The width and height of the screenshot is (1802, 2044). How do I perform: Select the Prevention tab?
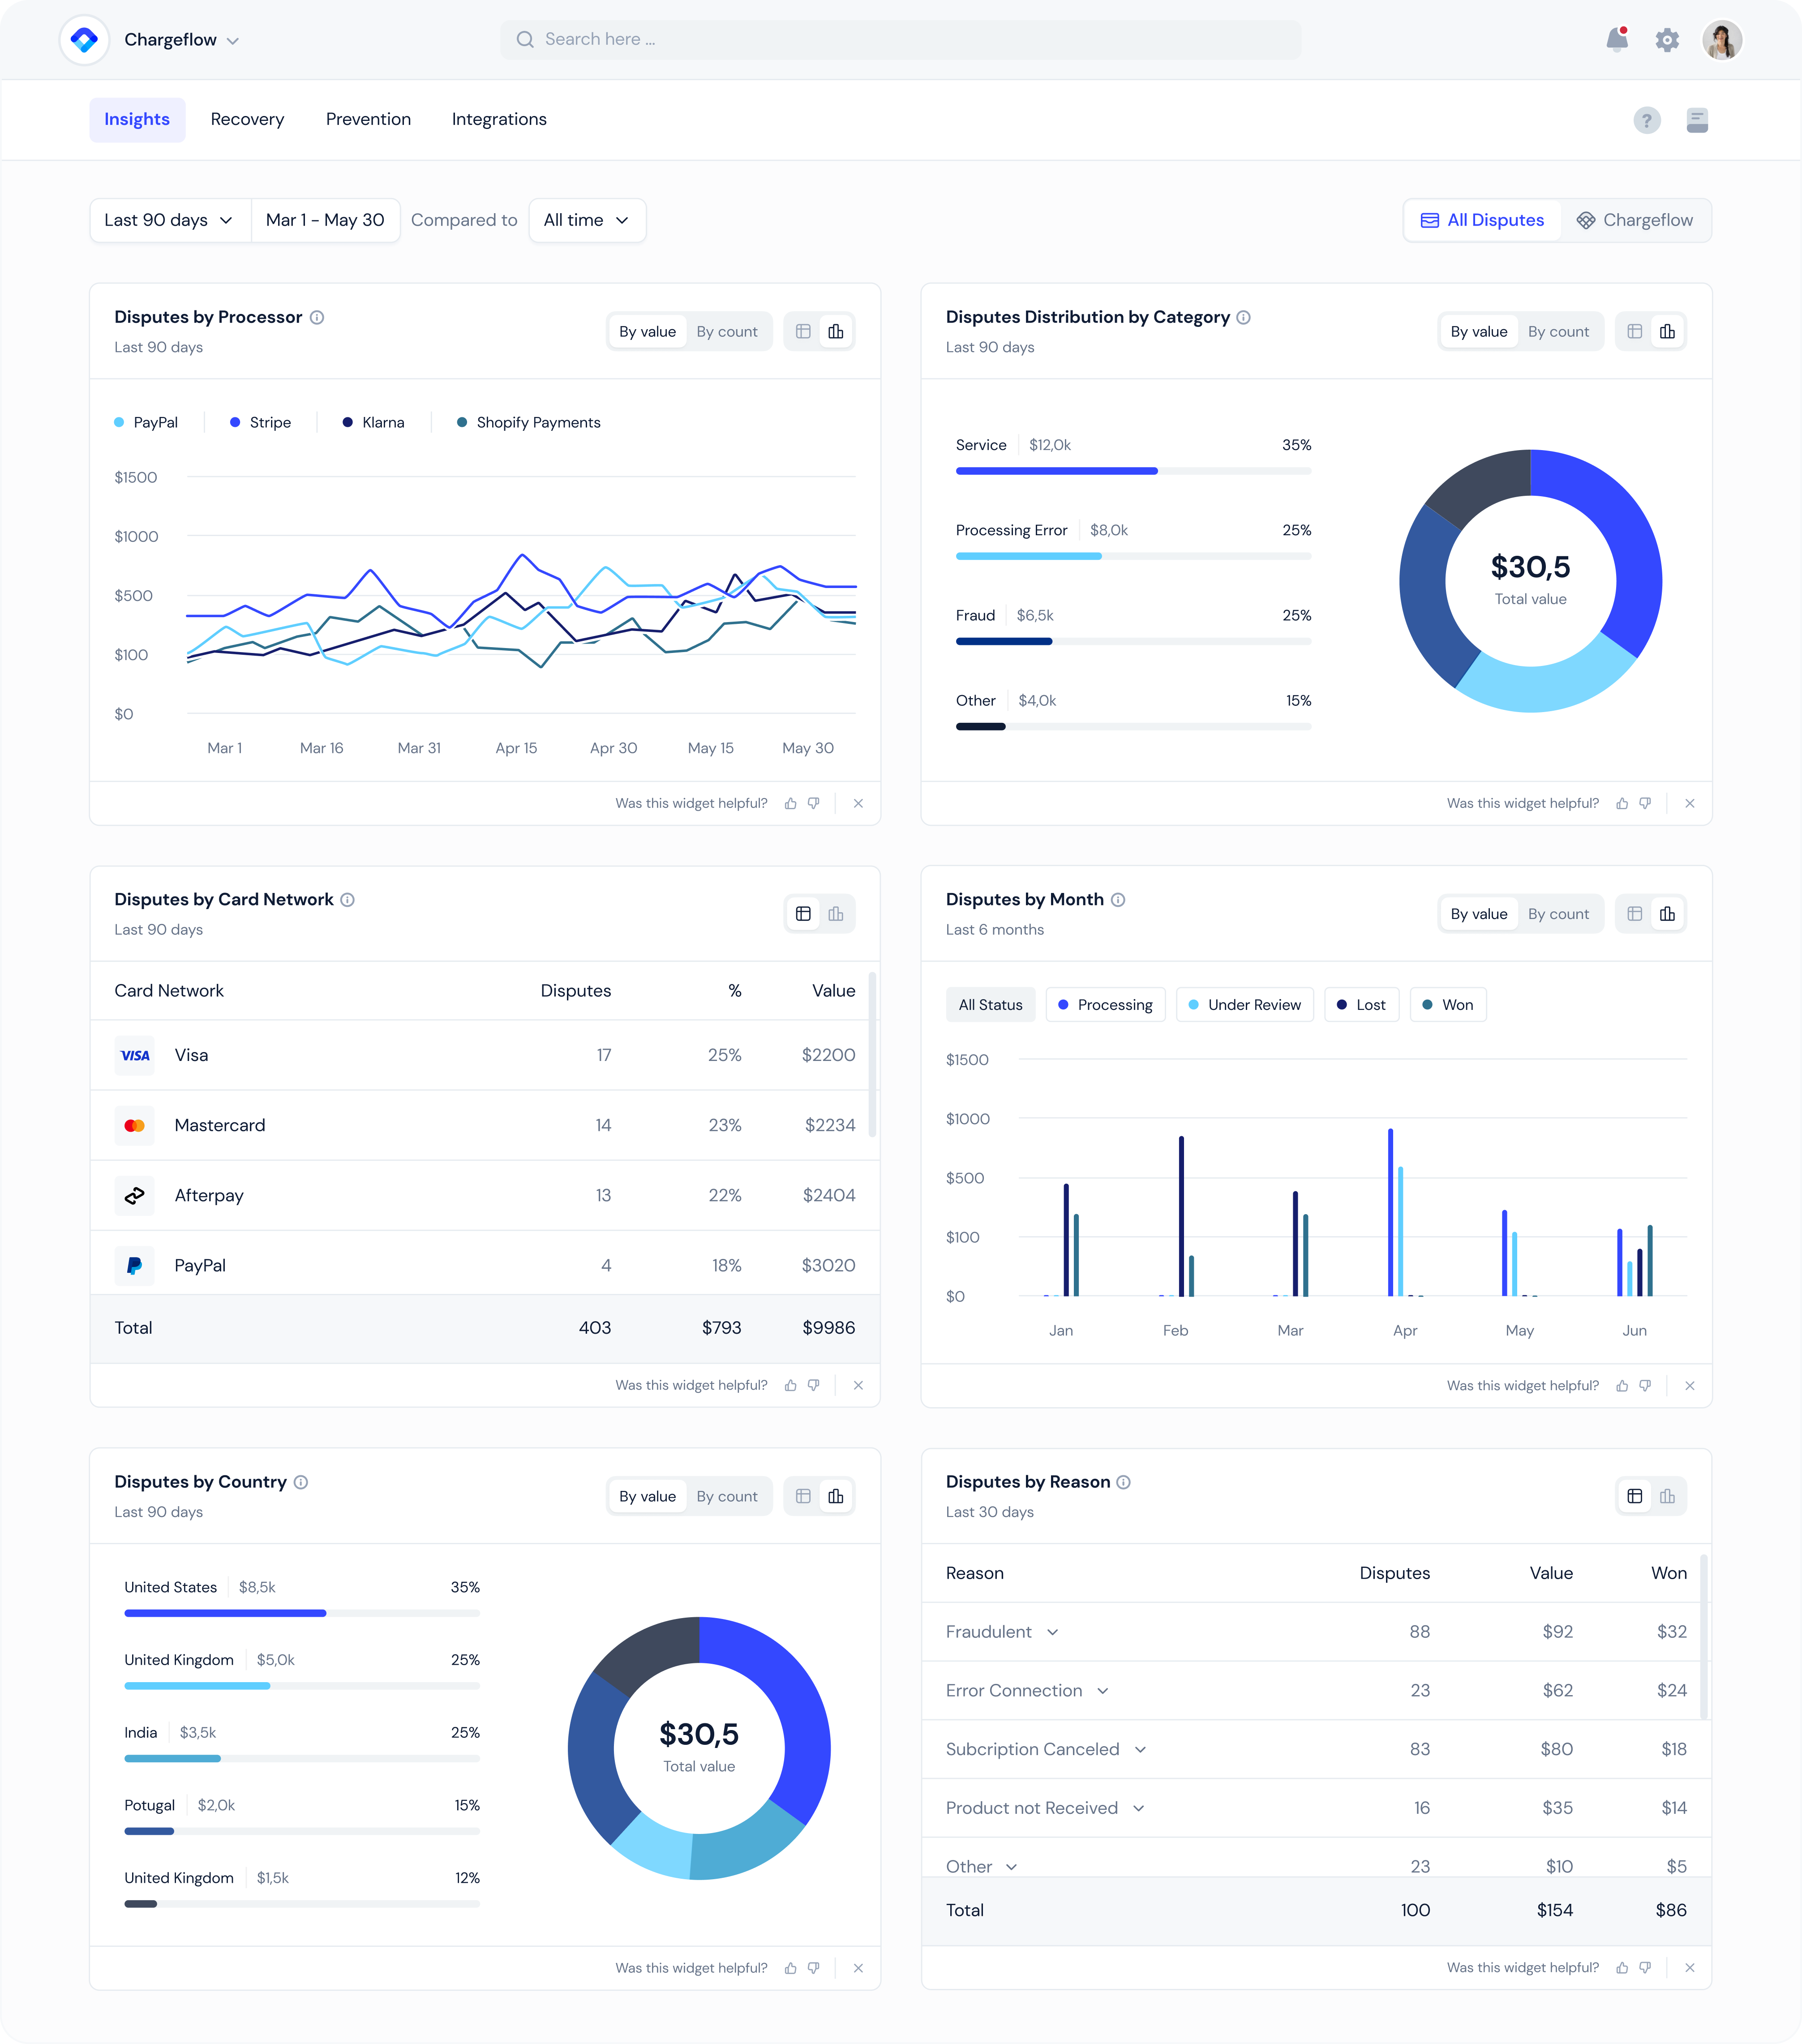(367, 118)
